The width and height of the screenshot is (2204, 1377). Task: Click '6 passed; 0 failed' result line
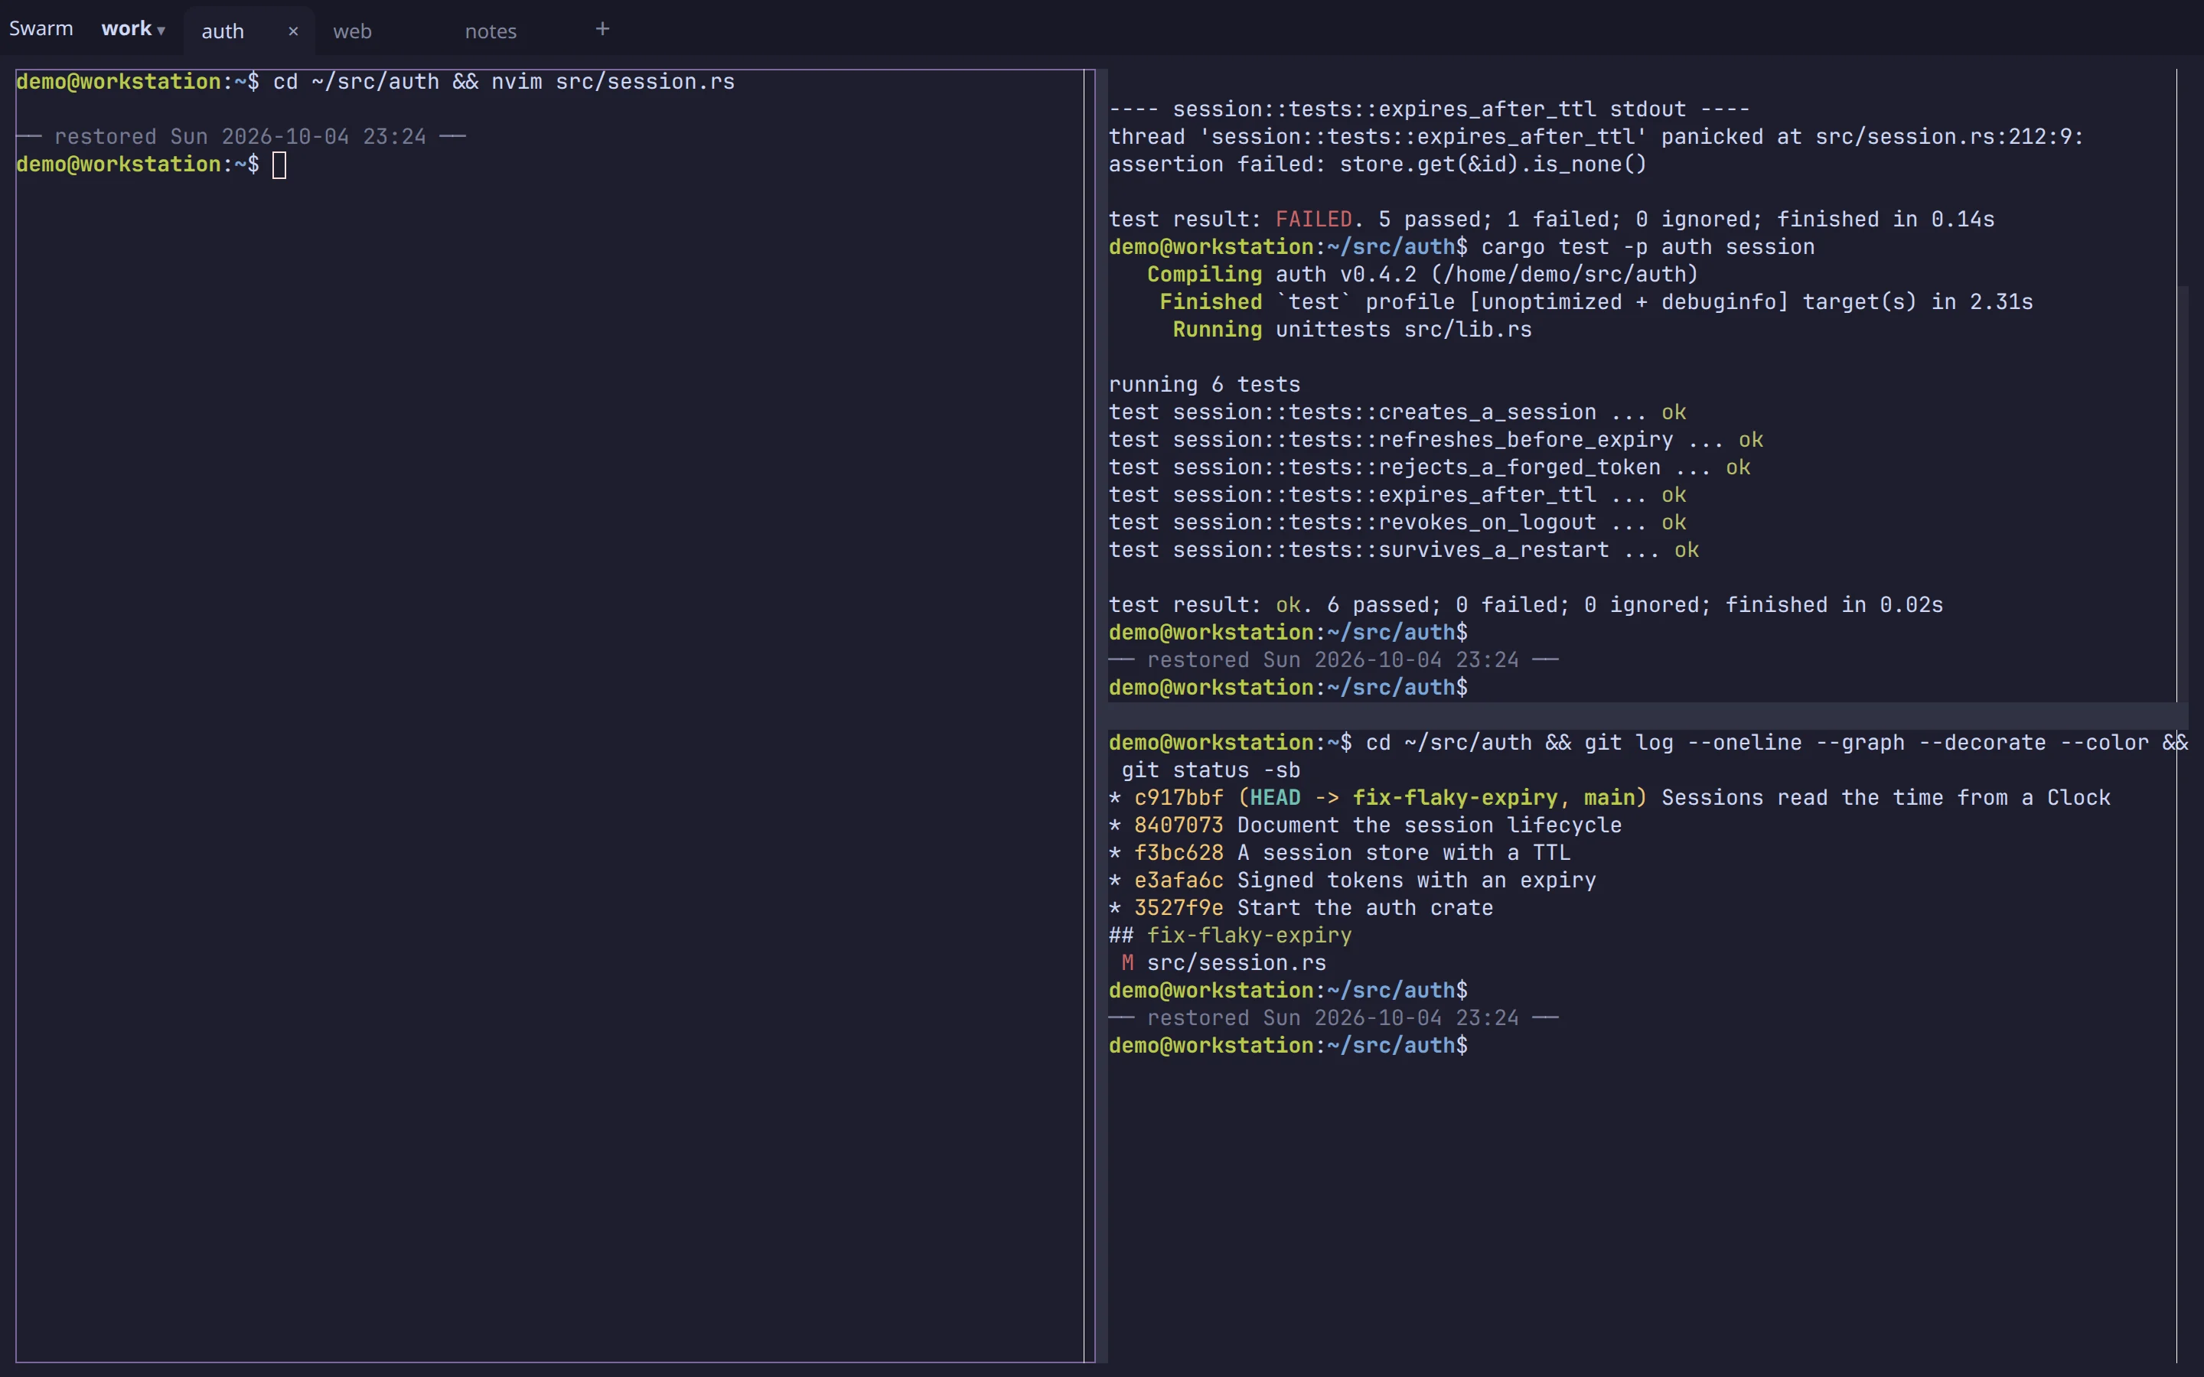click(x=1525, y=604)
